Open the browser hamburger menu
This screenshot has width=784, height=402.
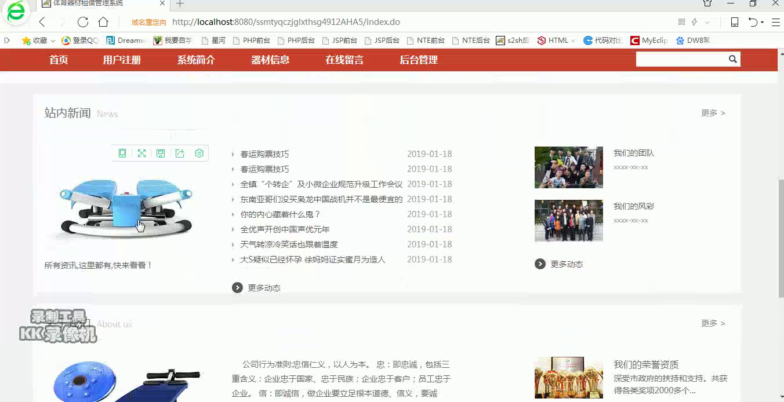pos(775,22)
